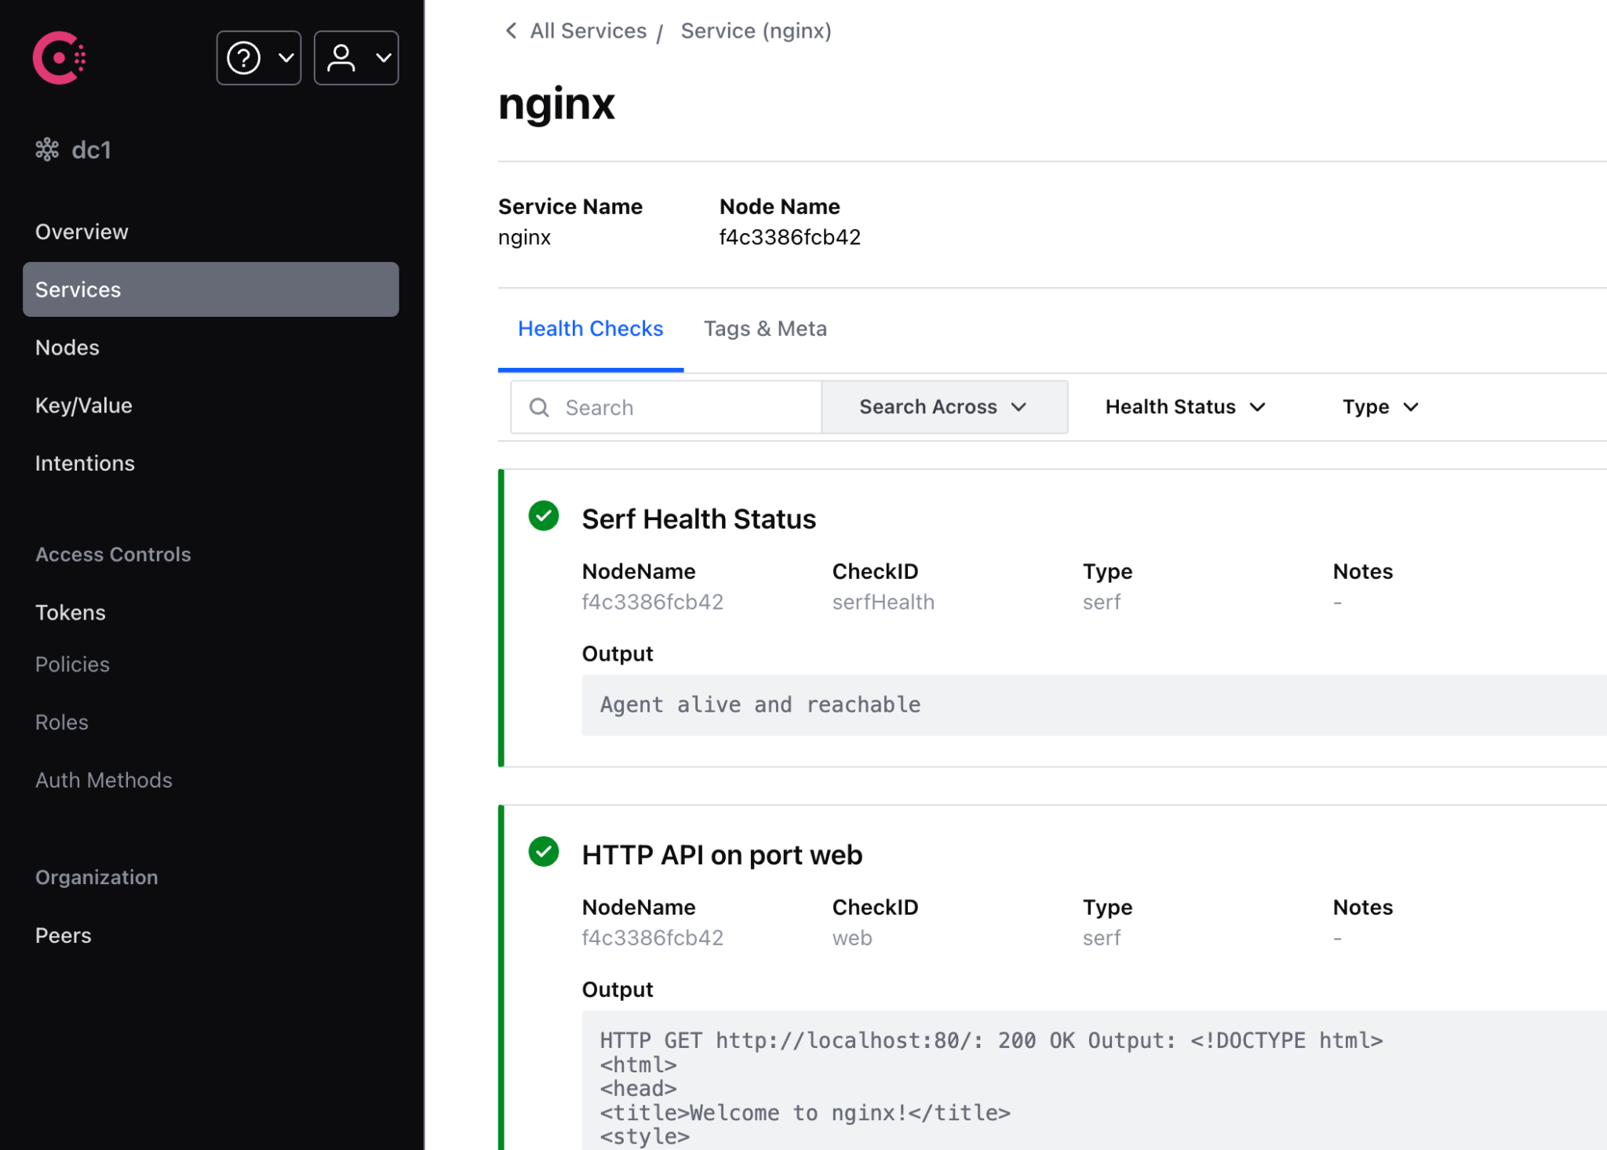1607x1150 pixels.
Task: Open Nodes in the sidebar
Action: pos(67,348)
